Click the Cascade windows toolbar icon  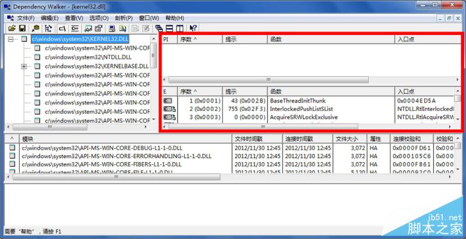pyautogui.click(x=159, y=28)
